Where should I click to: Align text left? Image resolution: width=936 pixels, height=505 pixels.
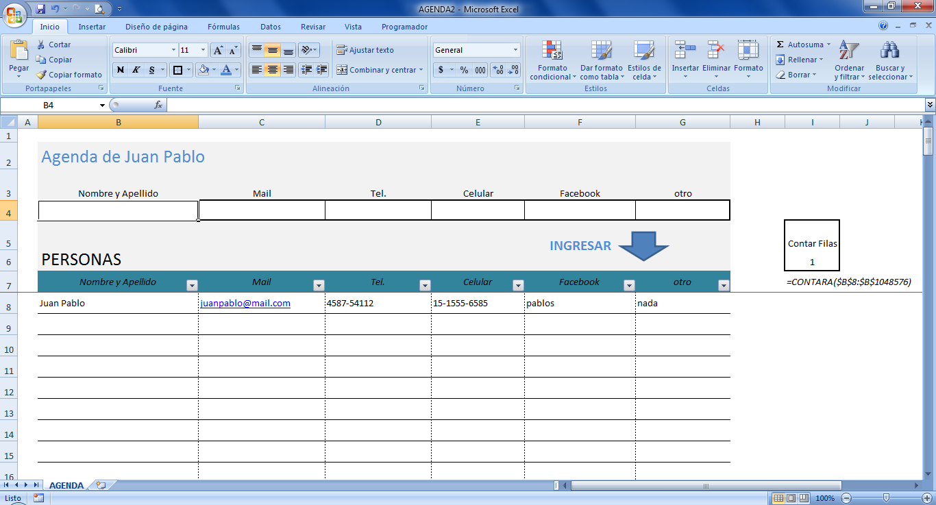(x=256, y=70)
